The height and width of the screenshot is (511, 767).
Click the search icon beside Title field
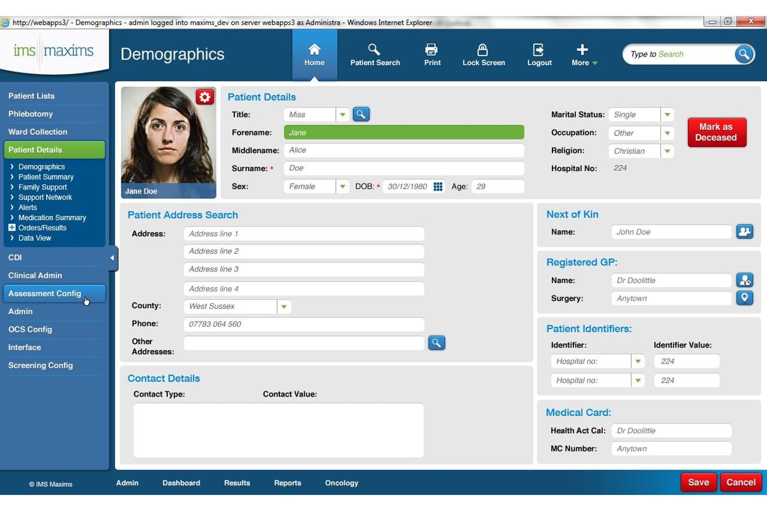[361, 114]
